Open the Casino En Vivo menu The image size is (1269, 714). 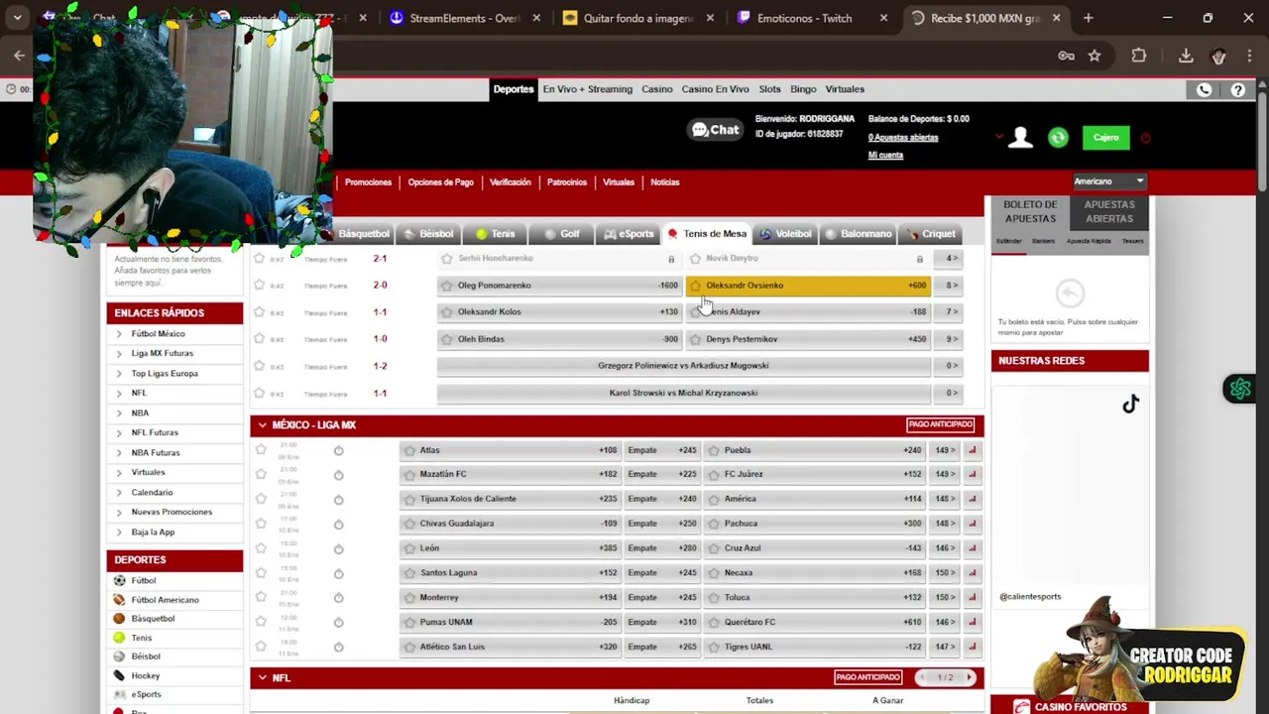tap(715, 89)
